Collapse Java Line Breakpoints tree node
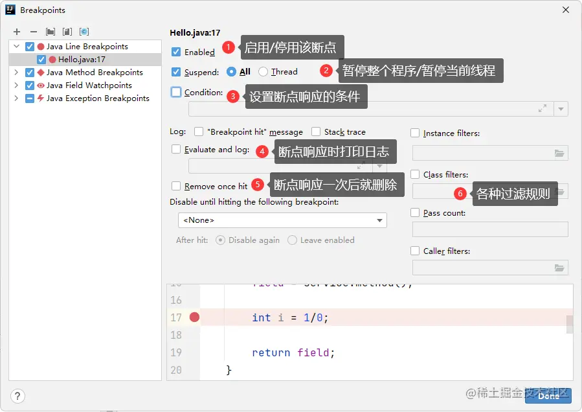582x412 pixels. (16, 47)
